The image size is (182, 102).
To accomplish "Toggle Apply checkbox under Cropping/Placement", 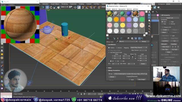I will (130, 80).
